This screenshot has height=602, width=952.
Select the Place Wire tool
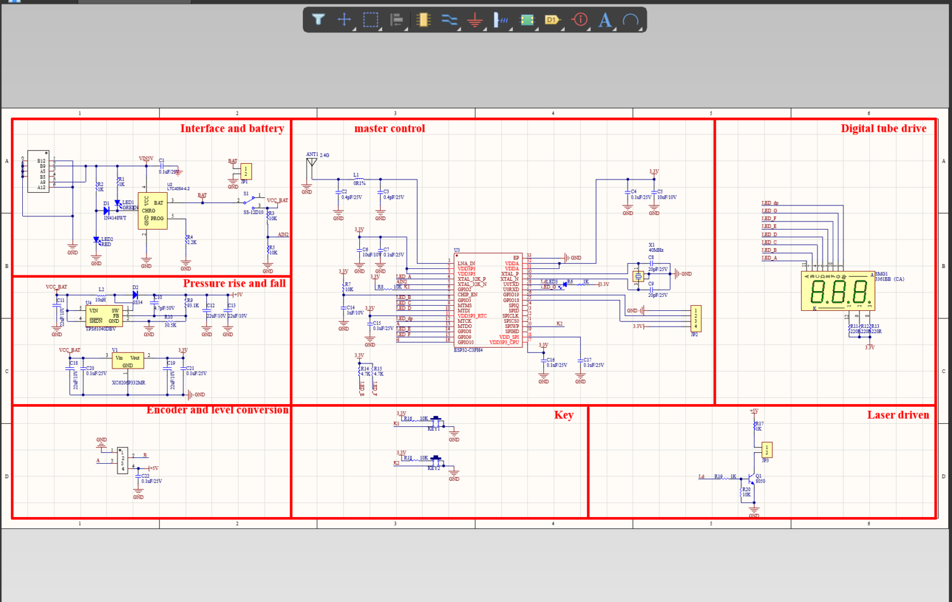[x=449, y=20]
